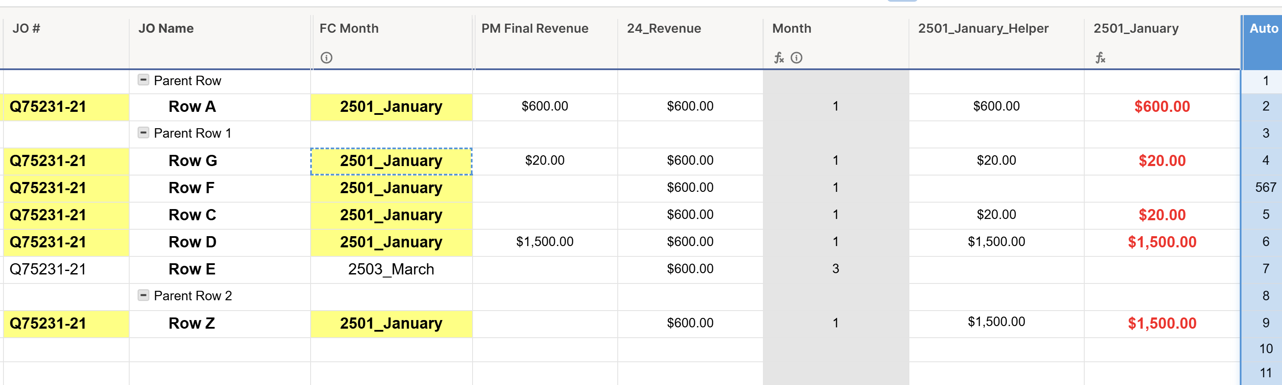Click Row Z's $1,500.00 helper cell
1282x385 pixels.
[x=996, y=323]
